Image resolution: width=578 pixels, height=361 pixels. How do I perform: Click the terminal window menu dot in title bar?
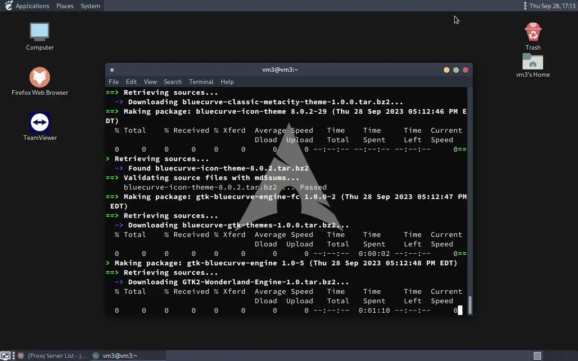pyautogui.click(x=112, y=70)
